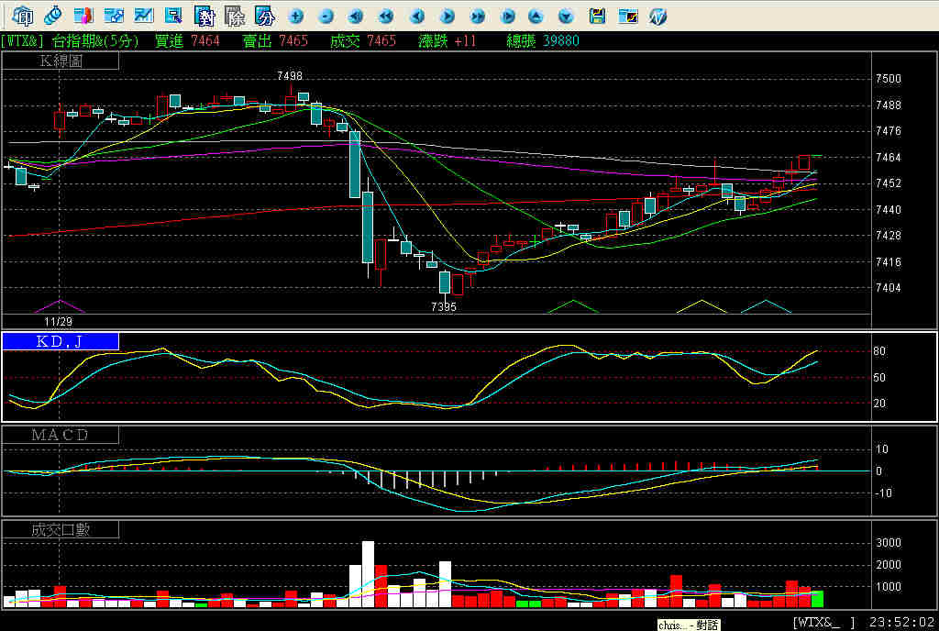Select the K線圖 panel label
939x631 pixels.
click(61, 61)
